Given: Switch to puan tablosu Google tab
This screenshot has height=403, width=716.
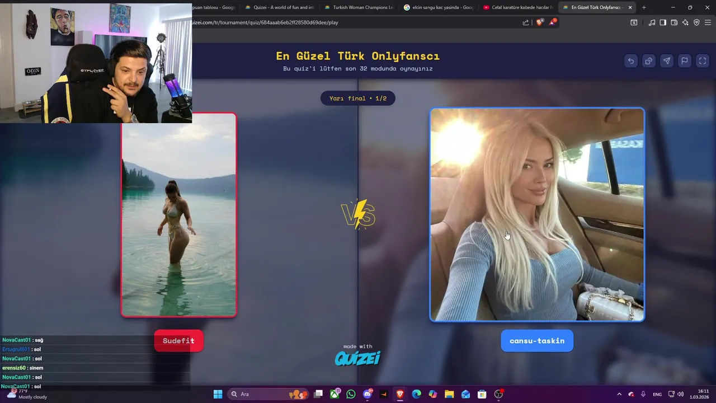Looking at the screenshot, I should (x=214, y=7).
